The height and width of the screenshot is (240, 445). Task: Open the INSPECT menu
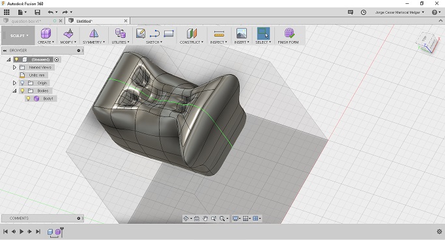point(219,42)
